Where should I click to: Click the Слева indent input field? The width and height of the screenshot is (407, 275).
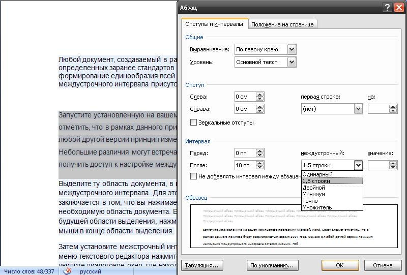245,97
